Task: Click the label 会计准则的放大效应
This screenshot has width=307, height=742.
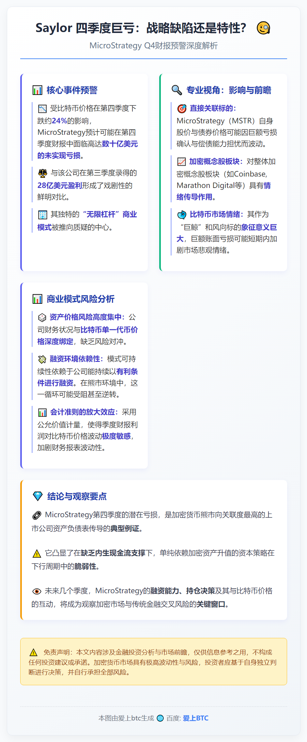Action: pos(84,412)
